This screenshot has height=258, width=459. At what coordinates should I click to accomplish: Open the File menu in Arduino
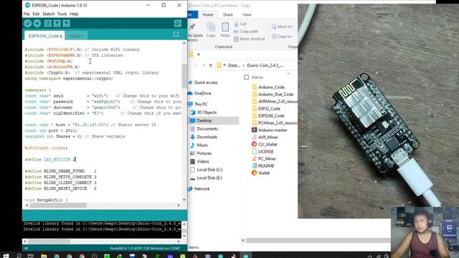coord(27,14)
